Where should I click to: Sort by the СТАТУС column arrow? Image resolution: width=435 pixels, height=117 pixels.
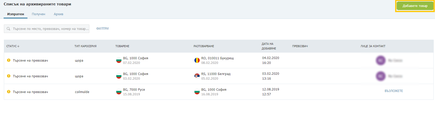tap(18, 46)
